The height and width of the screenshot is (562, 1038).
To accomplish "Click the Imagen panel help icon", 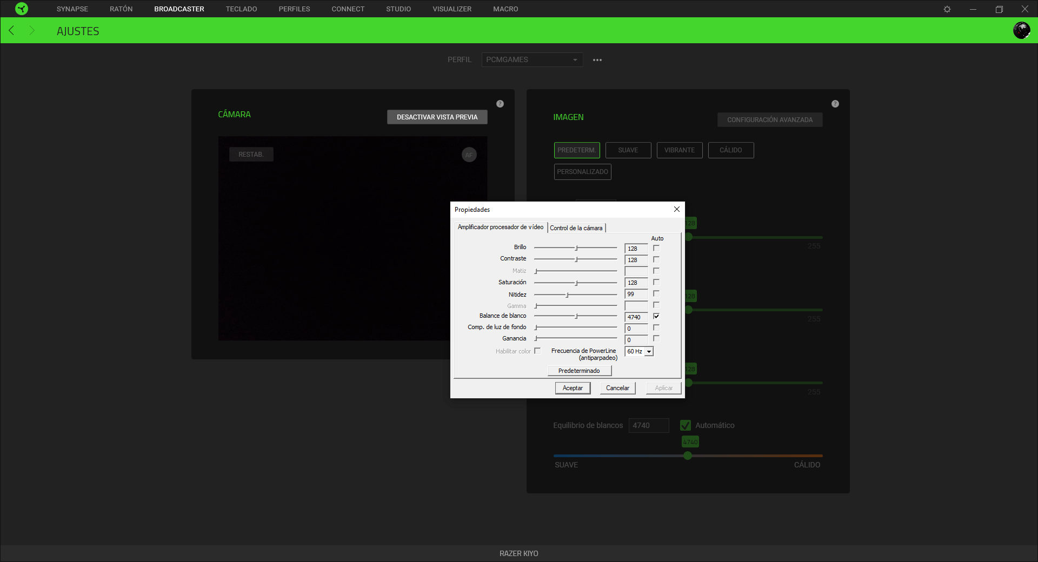I will [835, 104].
